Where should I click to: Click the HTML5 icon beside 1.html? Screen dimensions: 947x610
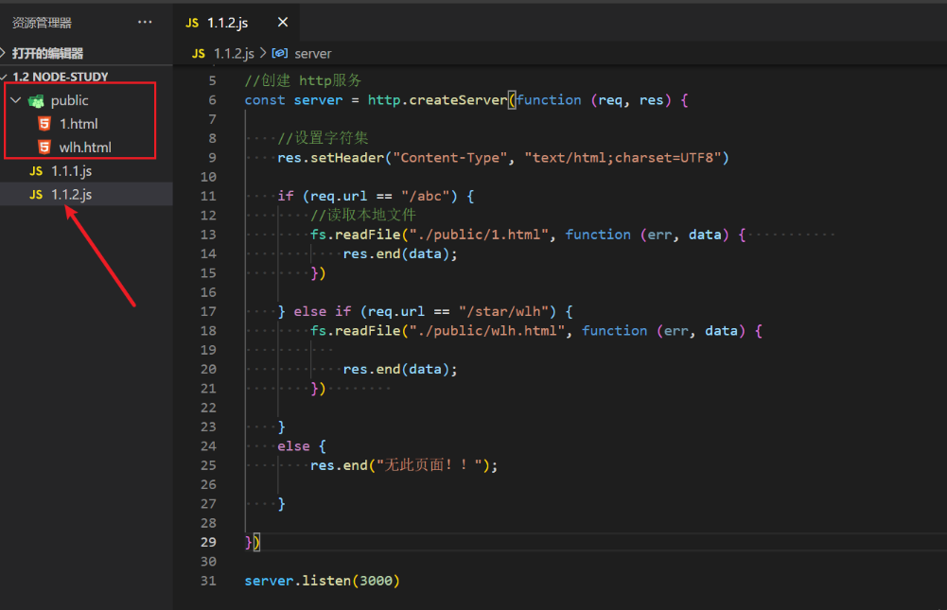point(44,124)
